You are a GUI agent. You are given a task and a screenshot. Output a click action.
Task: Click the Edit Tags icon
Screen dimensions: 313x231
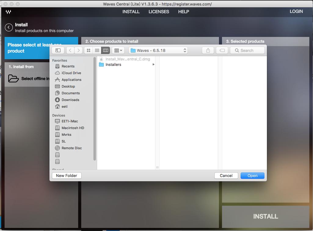[222, 50]
